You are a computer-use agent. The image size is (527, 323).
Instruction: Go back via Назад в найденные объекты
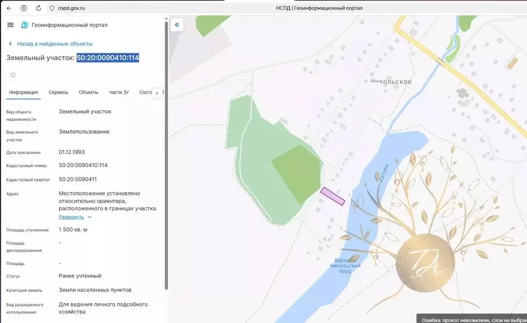coord(54,44)
